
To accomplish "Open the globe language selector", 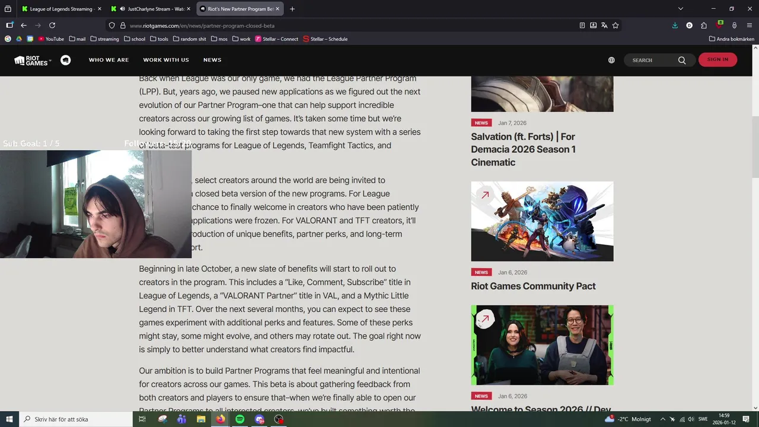I will click(x=611, y=60).
